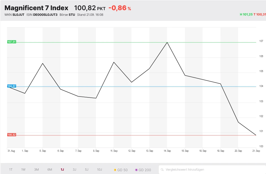Choose the 5J time range
This screenshot has height=174, width=266.
87,169
